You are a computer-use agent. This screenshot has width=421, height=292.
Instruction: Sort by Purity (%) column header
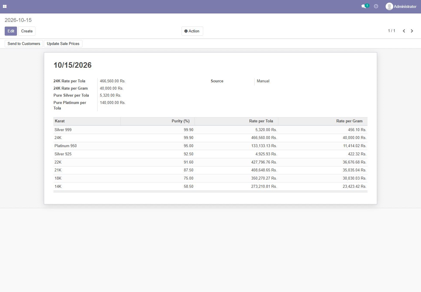coord(158,121)
